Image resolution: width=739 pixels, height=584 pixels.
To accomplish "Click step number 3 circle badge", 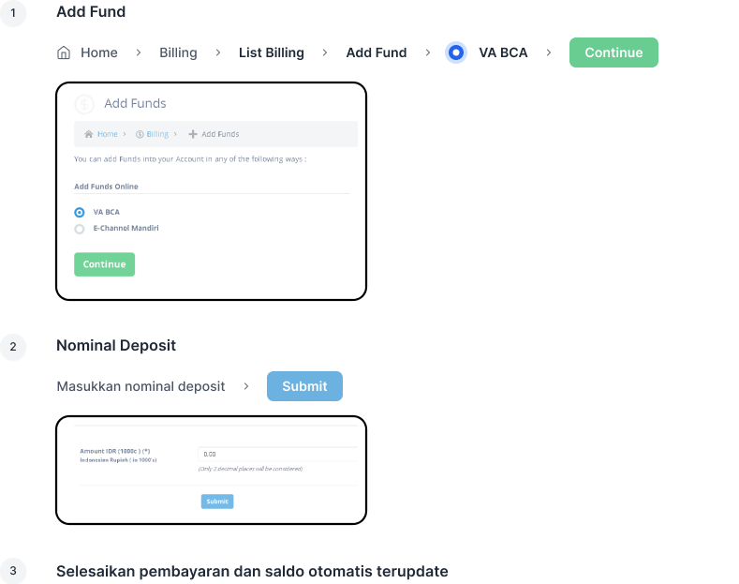I will [13, 571].
